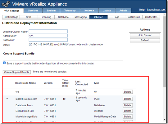Click the Type column header
Image resolution: width=168 pixels, height=124 pixels.
coord(96,83)
